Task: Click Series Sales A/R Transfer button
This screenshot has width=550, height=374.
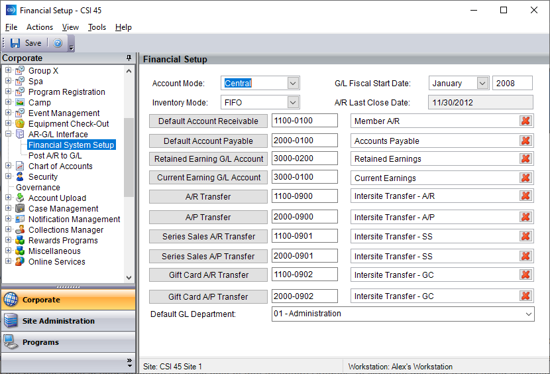Action: (x=208, y=236)
